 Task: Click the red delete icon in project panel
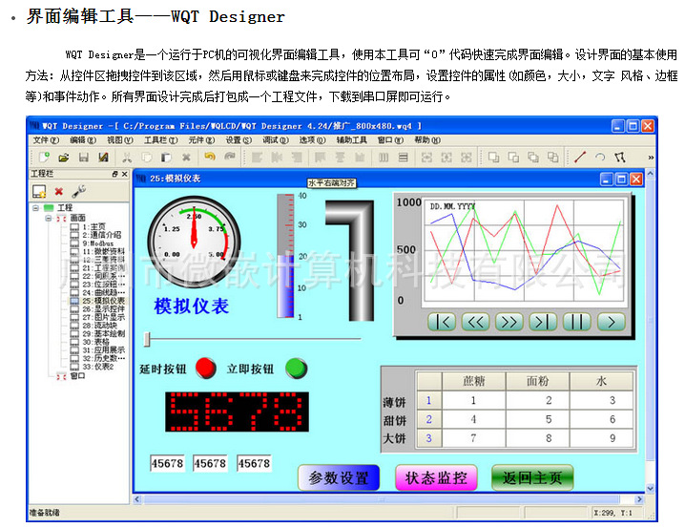(x=59, y=191)
